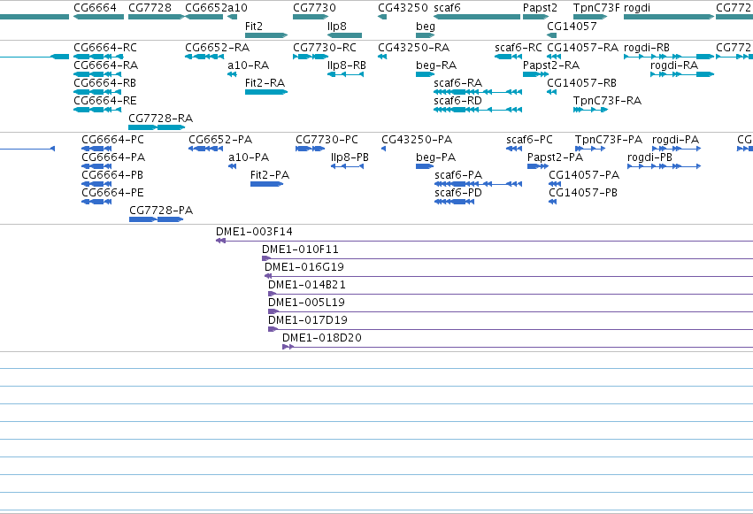The width and height of the screenshot is (753, 514).
Task: Click the beg-PA protein label
Action: tap(436, 157)
